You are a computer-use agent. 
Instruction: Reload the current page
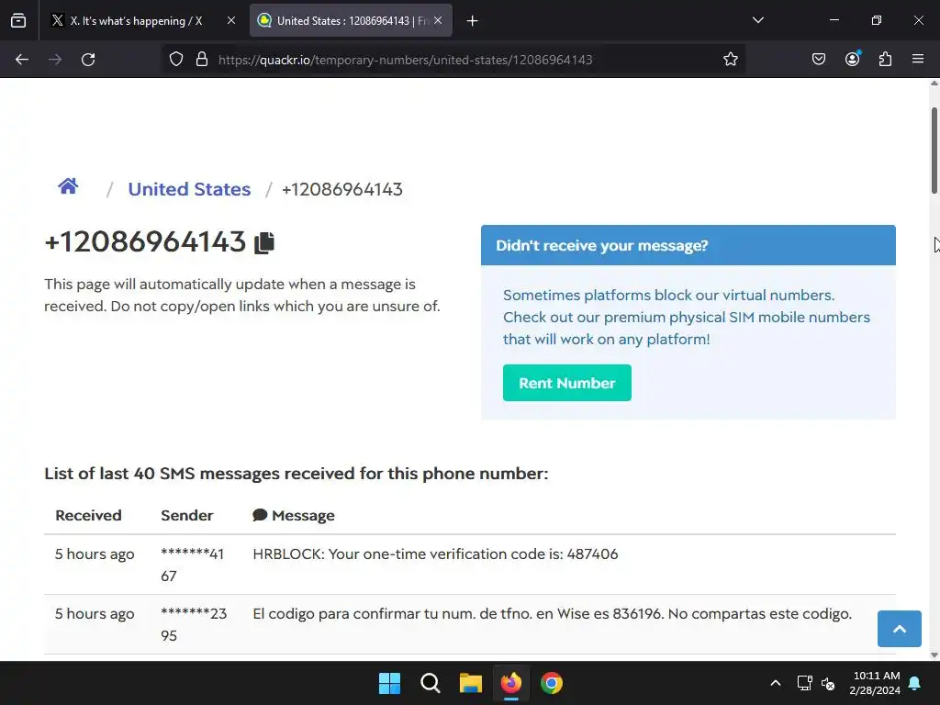point(88,60)
